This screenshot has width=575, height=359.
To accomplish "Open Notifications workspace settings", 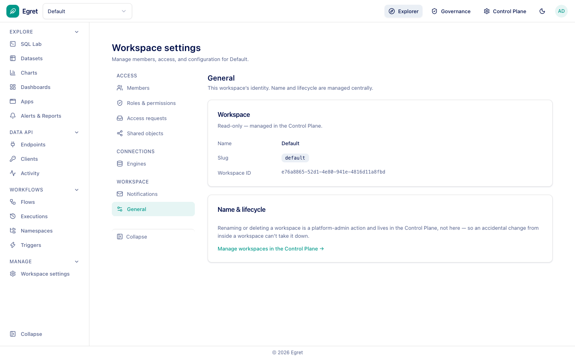I will click(153, 194).
